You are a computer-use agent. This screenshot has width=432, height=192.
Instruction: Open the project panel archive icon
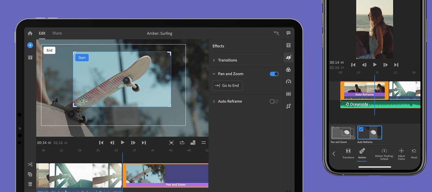click(x=30, y=57)
